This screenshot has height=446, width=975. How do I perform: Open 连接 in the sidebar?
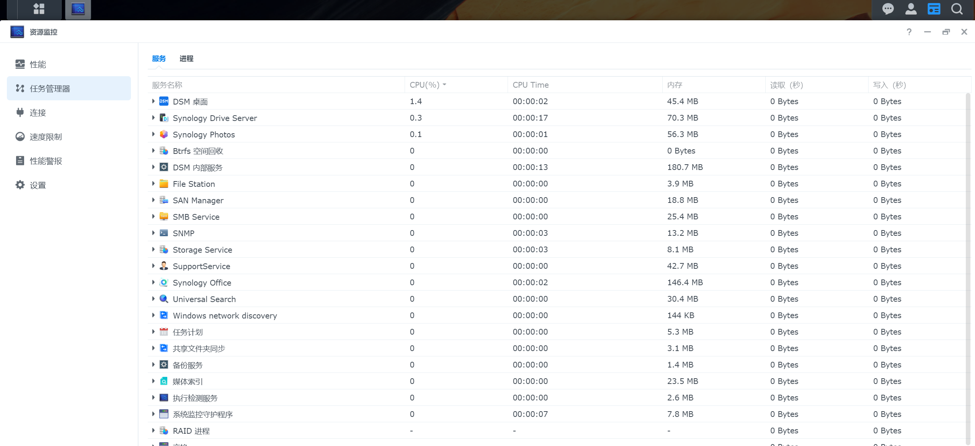coord(69,113)
